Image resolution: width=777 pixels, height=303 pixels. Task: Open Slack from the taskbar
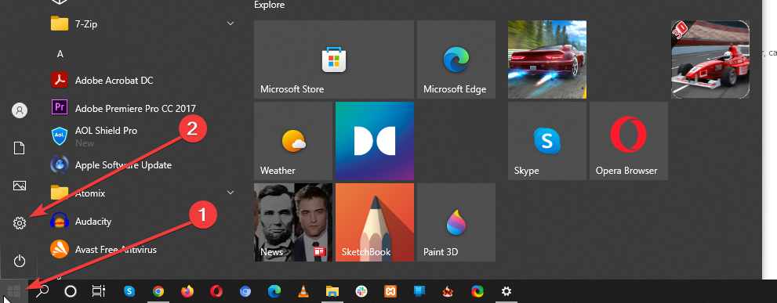coord(361,291)
